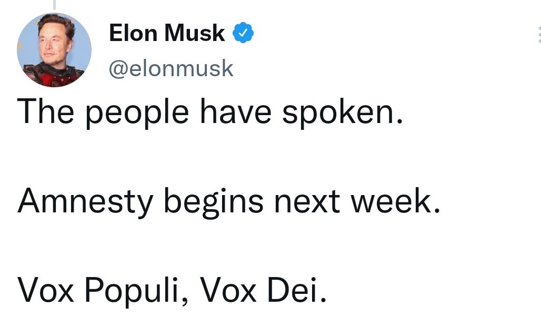Visit the @elonmusk handle profile
541x317 pixels.
point(171,68)
